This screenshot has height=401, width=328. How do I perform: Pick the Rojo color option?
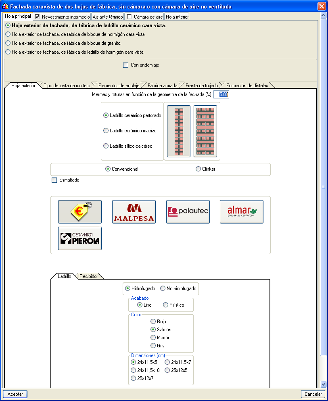click(x=159, y=322)
